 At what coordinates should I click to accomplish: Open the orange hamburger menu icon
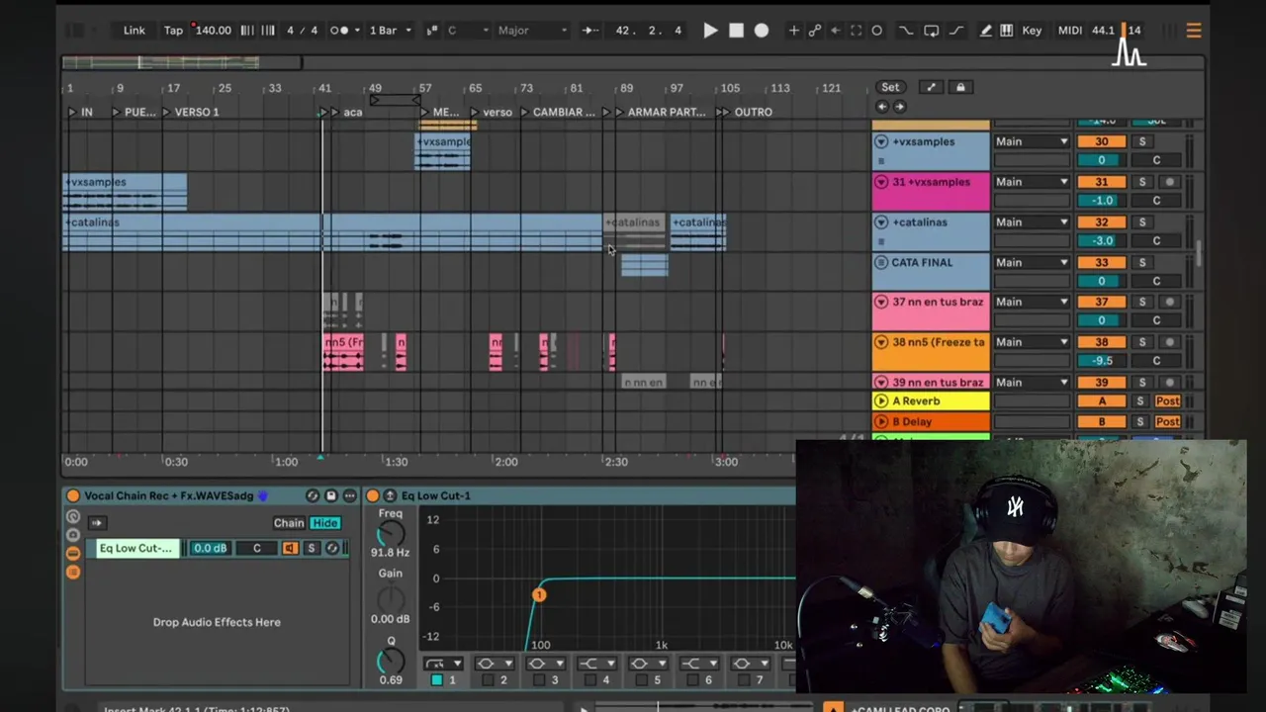[1194, 31]
